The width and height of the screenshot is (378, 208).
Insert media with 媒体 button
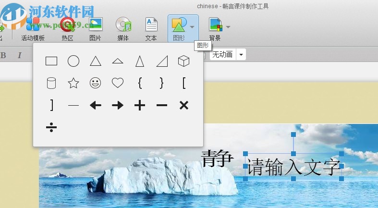[x=123, y=28]
